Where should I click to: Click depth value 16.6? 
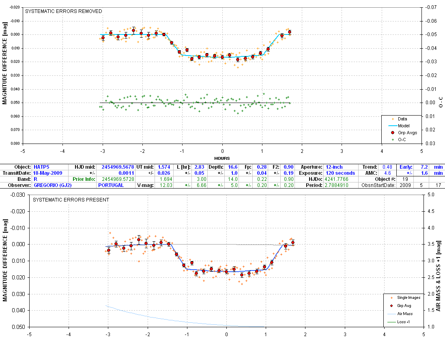click(233, 167)
